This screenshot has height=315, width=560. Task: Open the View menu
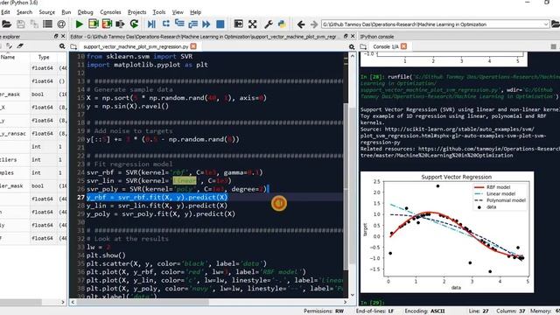point(178,12)
